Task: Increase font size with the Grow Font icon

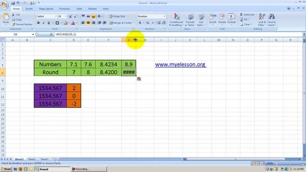Action: (x=70, y=16)
